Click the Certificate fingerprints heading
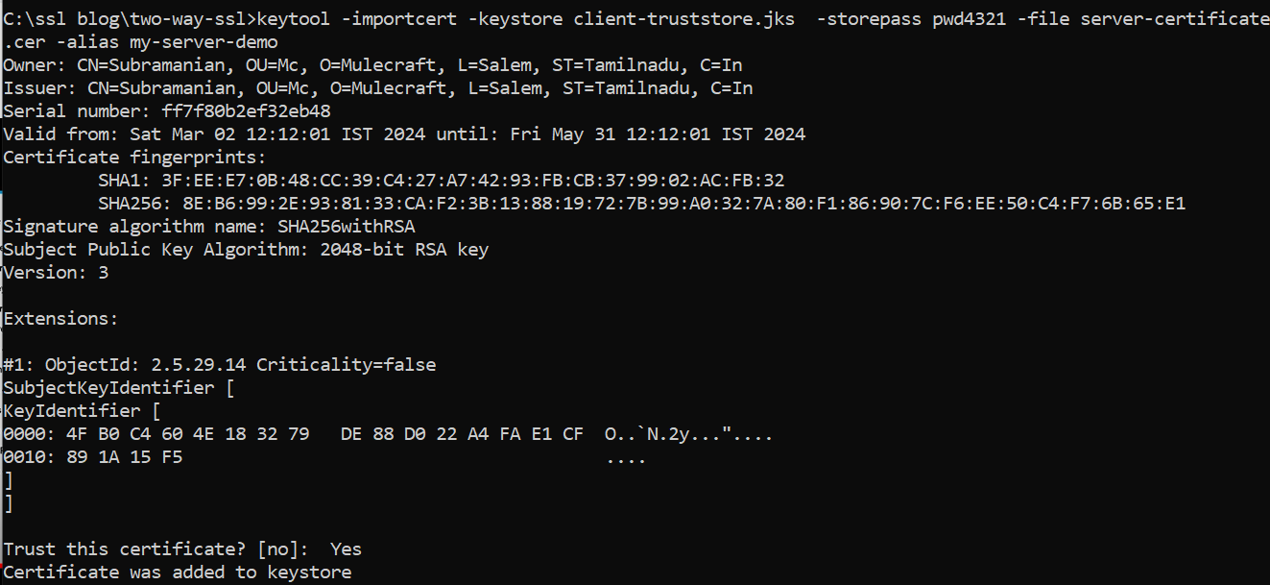 [x=134, y=158]
